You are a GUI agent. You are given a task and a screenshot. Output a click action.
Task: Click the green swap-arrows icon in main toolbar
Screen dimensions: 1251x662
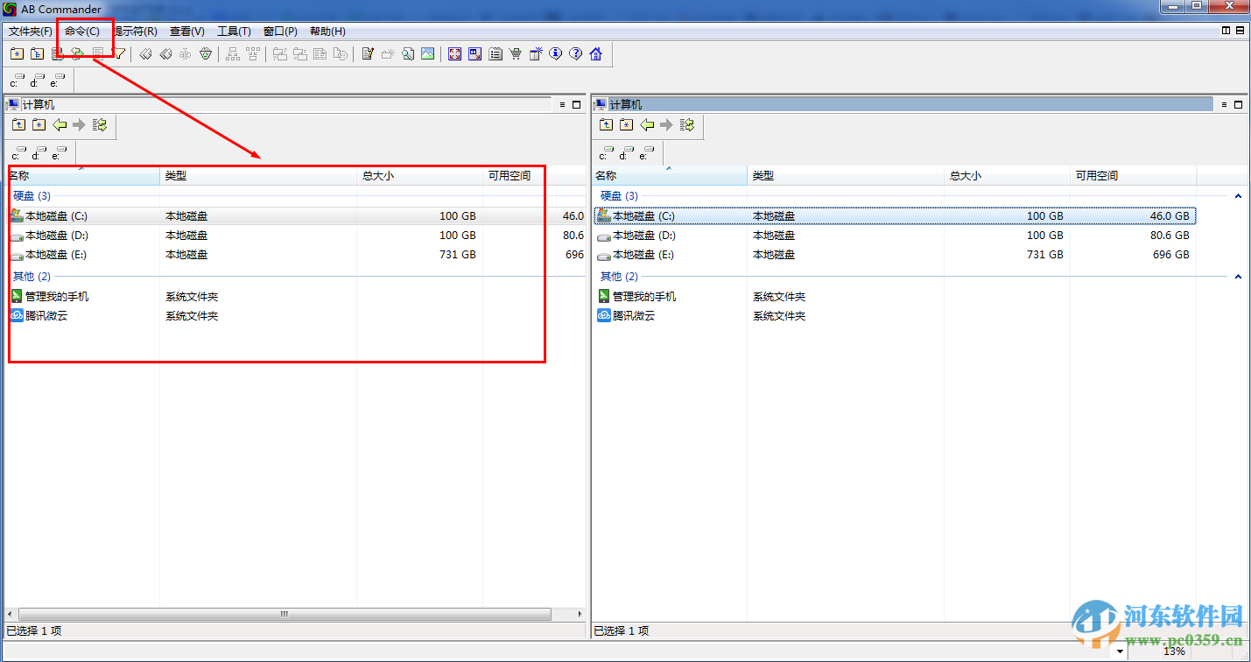click(x=77, y=54)
